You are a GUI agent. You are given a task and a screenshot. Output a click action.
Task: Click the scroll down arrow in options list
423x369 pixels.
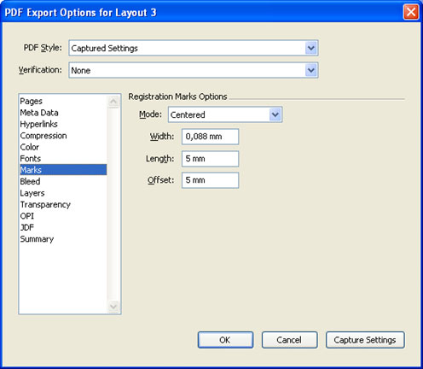coord(113,307)
